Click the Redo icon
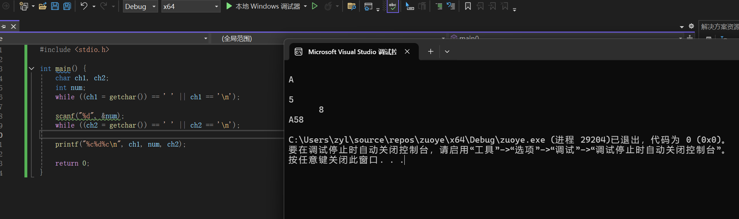This screenshot has width=739, height=219. tap(104, 6)
